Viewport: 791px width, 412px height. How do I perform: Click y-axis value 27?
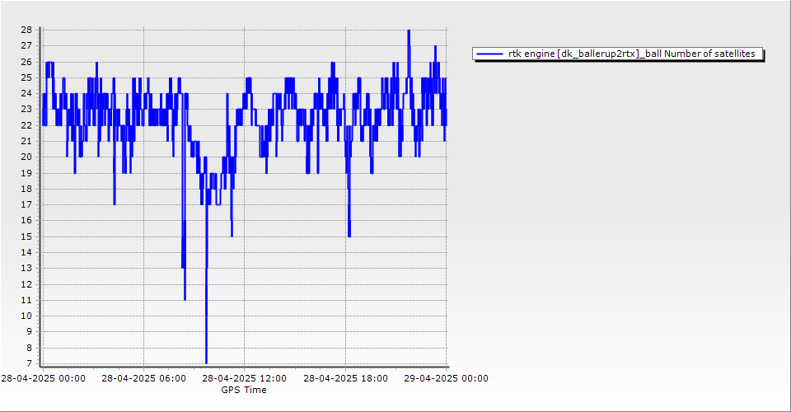pyautogui.click(x=26, y=45)
